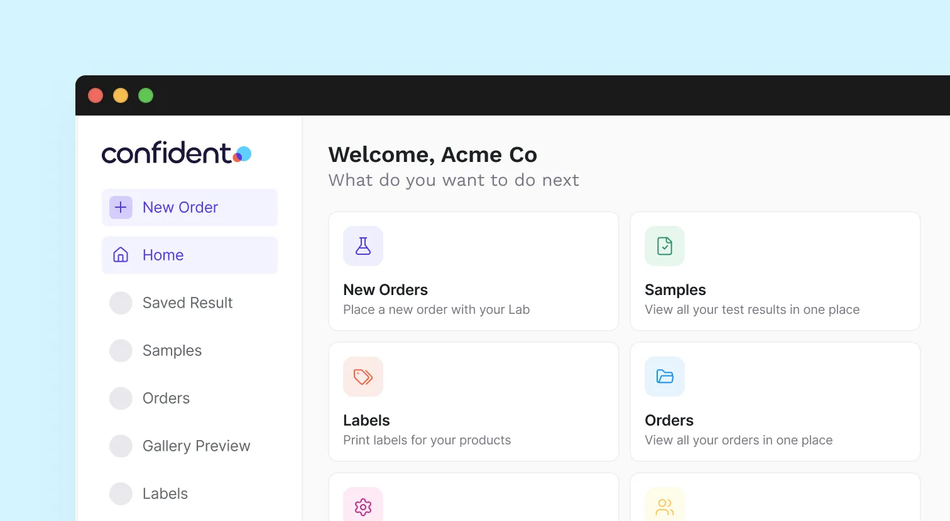Screen dimensions: 950x521
Task: Click the green maximize window button
Action: [x=146, y=95]
